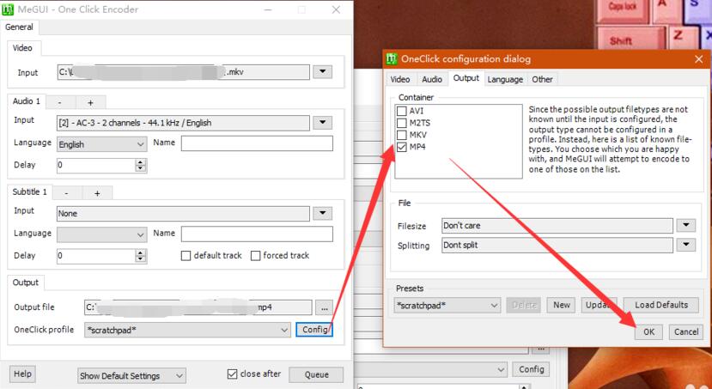Screen dimensions: 712x389
Task: Click the OneClick configuration dialog title icon
Action: 391,59
